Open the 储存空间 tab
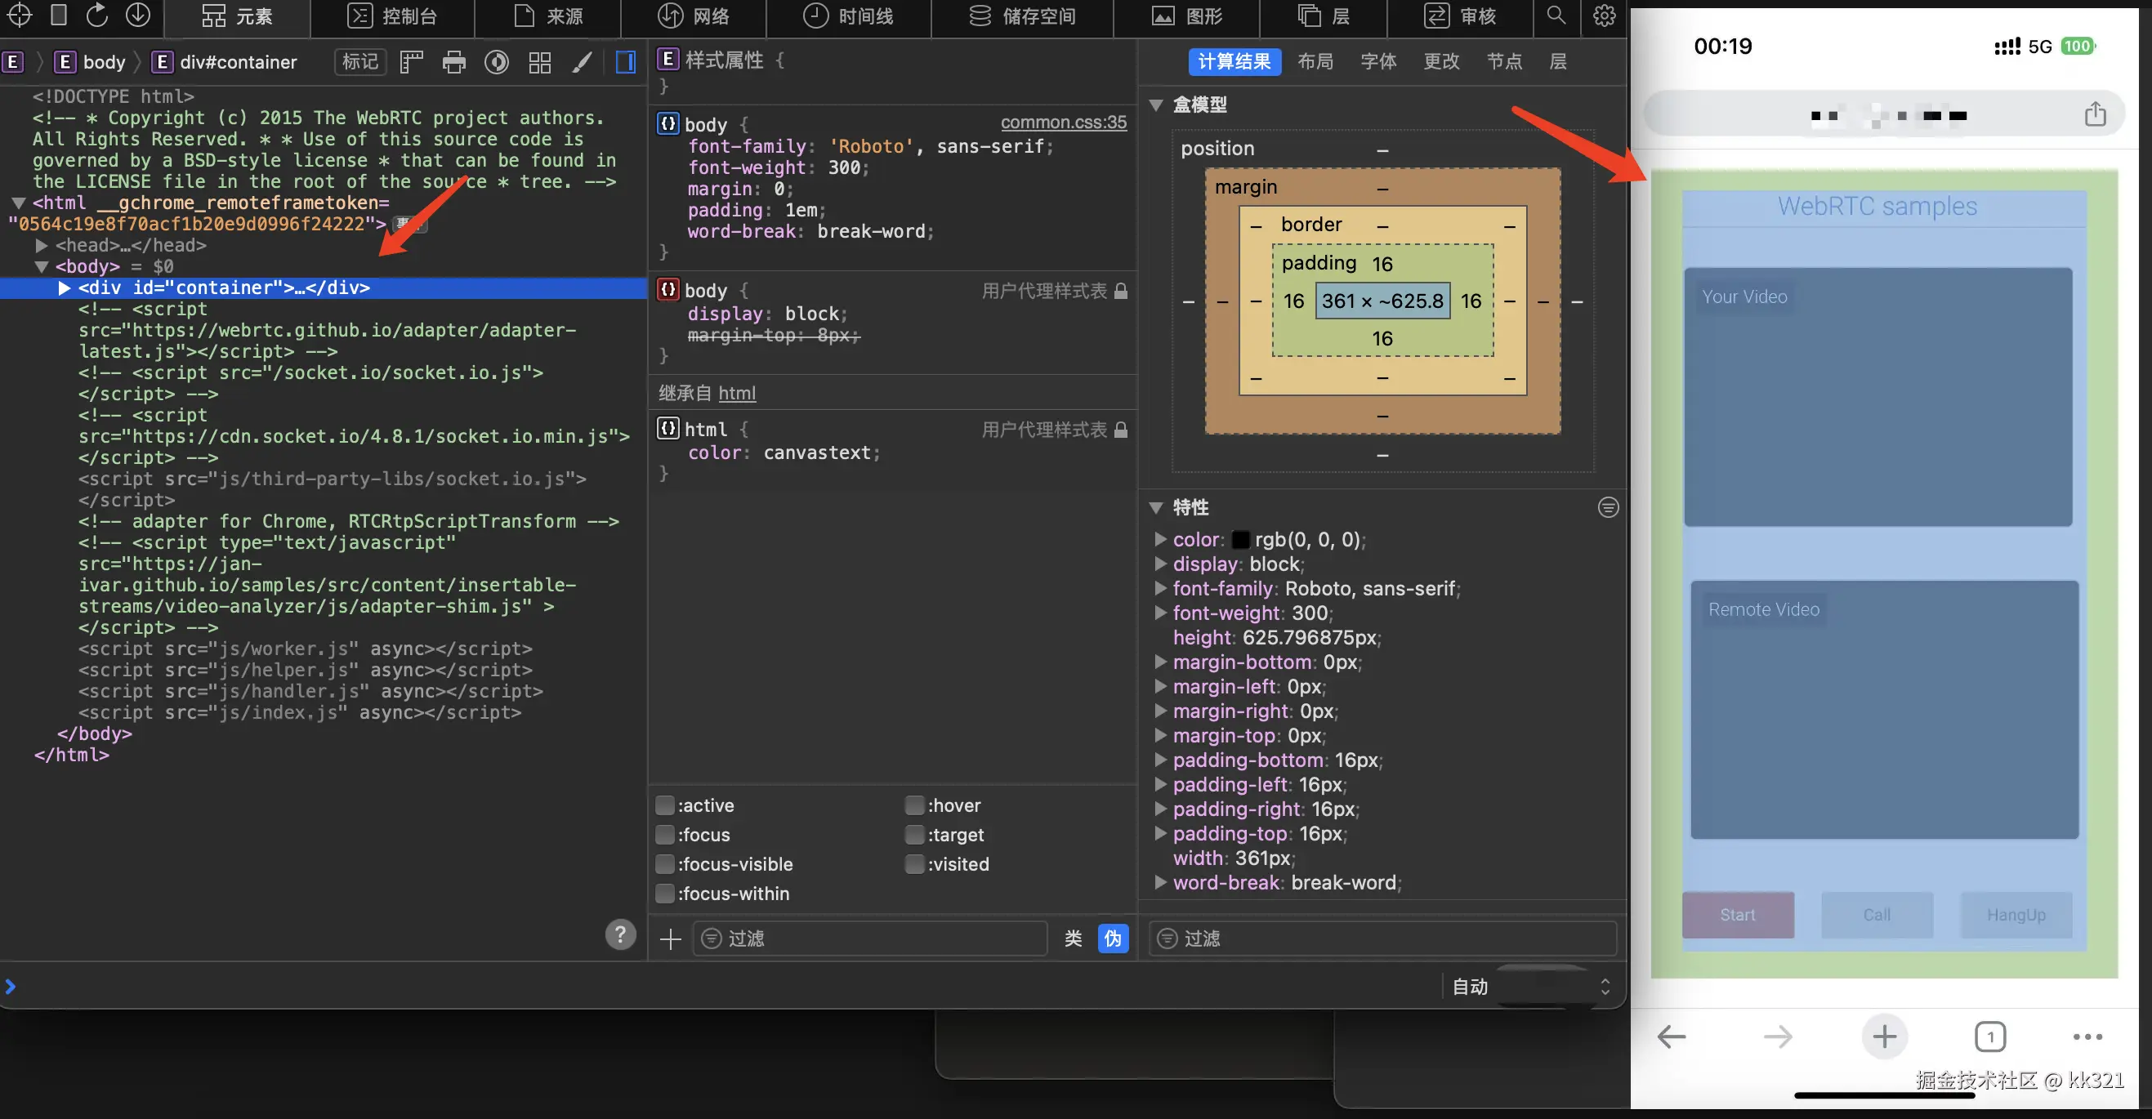The width and height of the screenshot is (2152, 1119). [1022, 16]
